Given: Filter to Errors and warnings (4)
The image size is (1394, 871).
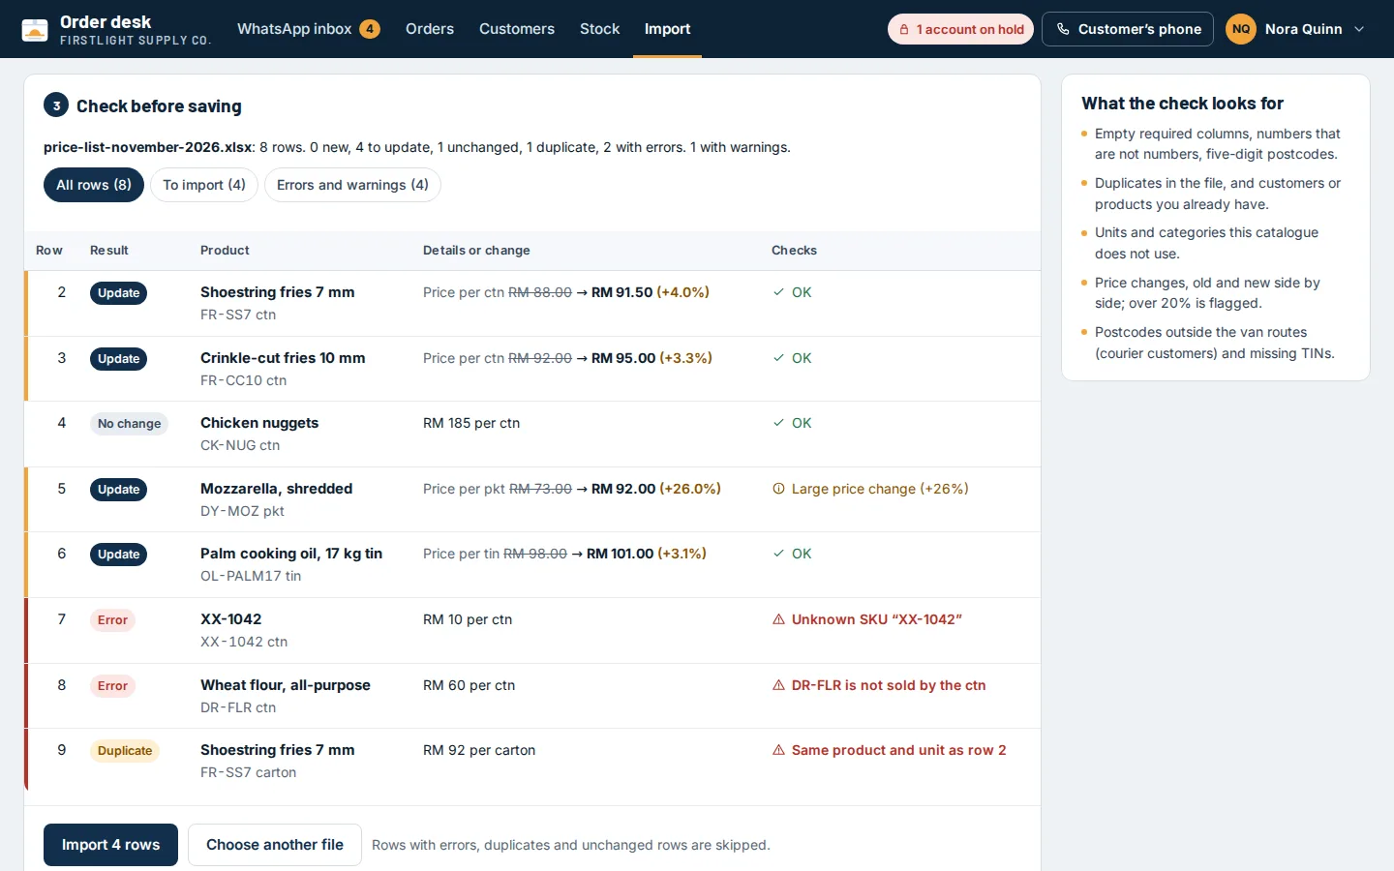Looking at the screenshot, I should coord(352,185).
